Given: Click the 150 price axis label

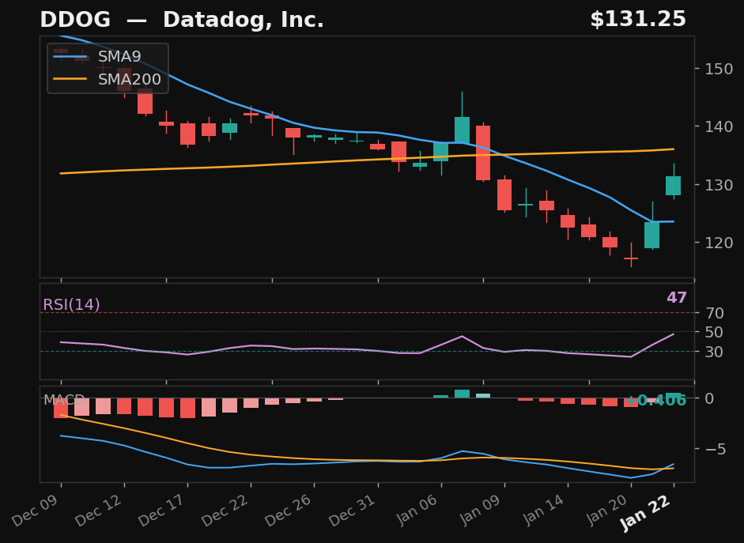Looking at the screenshot, I should point(719,69).
